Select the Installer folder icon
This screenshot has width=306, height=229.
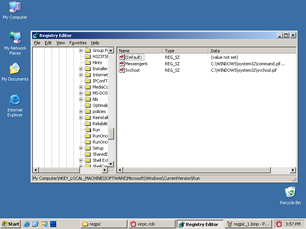88,69
